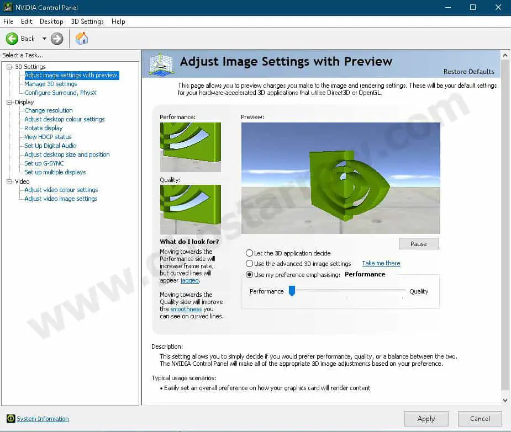Click the Performance sample thumbnail

(191, 147)
